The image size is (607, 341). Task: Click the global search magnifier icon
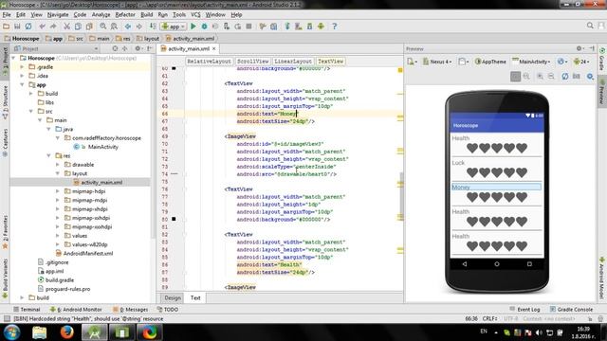pyautogui.click(x=590, y=26)
